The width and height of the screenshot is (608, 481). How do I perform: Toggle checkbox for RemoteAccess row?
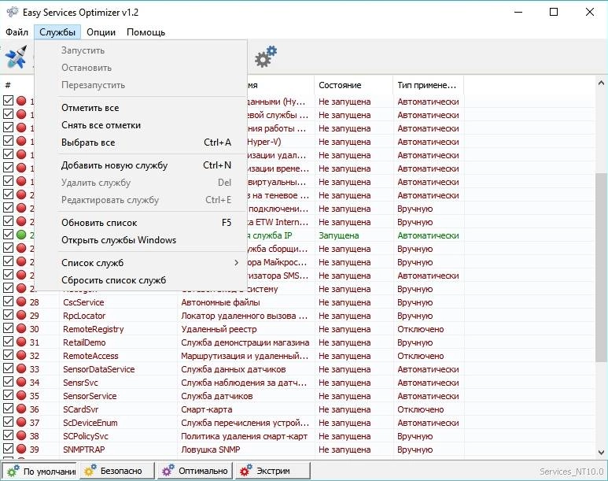pyautogui.click(x=8, y=355)
